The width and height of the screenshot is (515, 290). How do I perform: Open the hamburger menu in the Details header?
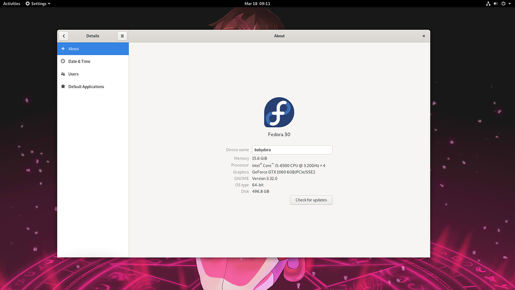tap(122, 36)
